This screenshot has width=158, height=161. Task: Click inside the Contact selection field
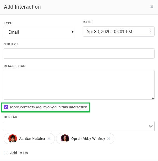pos(79,126)
